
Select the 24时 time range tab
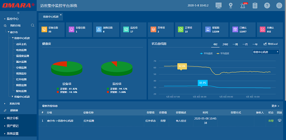(x=225, y=44)
